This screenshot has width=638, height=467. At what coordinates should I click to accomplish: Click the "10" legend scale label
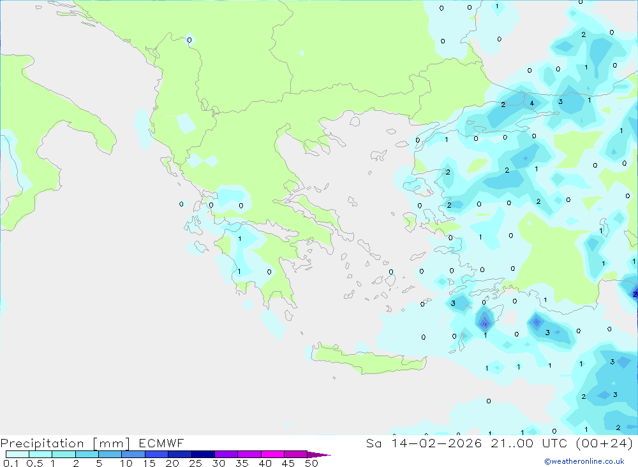point(126,463)
